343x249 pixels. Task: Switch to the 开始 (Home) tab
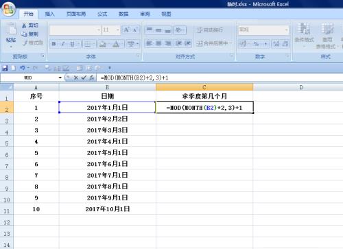pos(28,14)
